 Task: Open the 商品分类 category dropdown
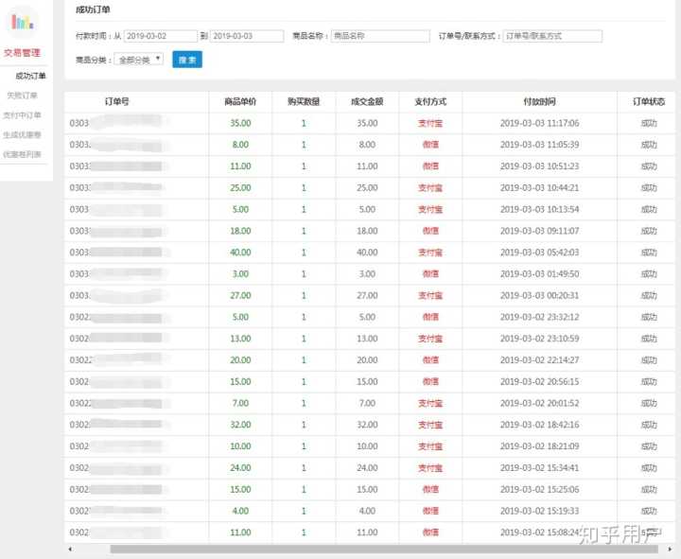[138, 59]
